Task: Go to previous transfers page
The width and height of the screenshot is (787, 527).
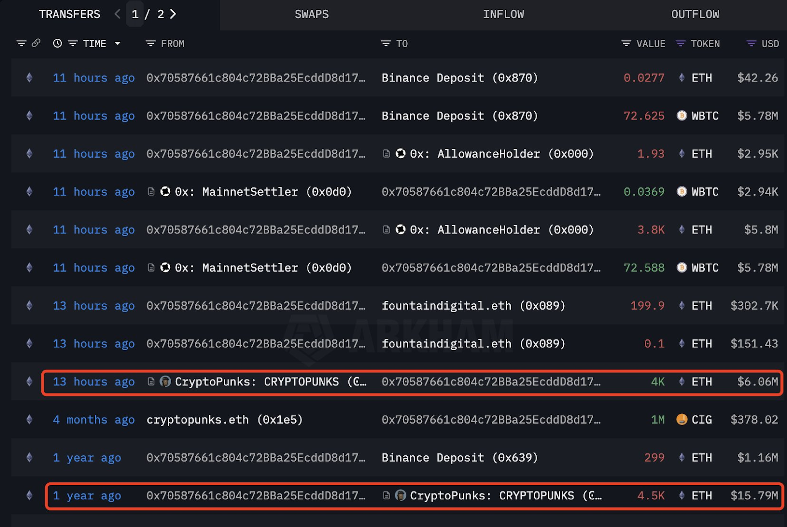Action: [x=118, y=14]
